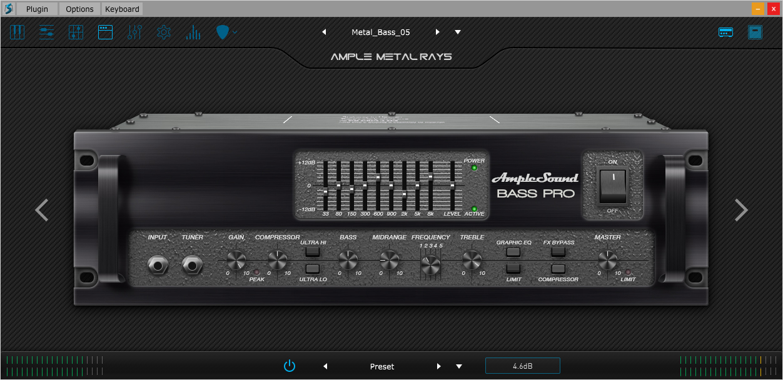
Task: Click the 2k EQ slider handle
Action: (404, 194)
